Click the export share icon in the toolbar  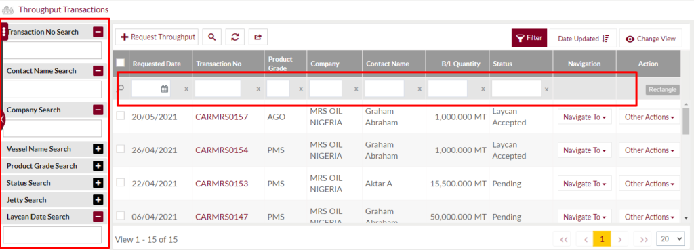pyautogui.click(x=258, y=37)
